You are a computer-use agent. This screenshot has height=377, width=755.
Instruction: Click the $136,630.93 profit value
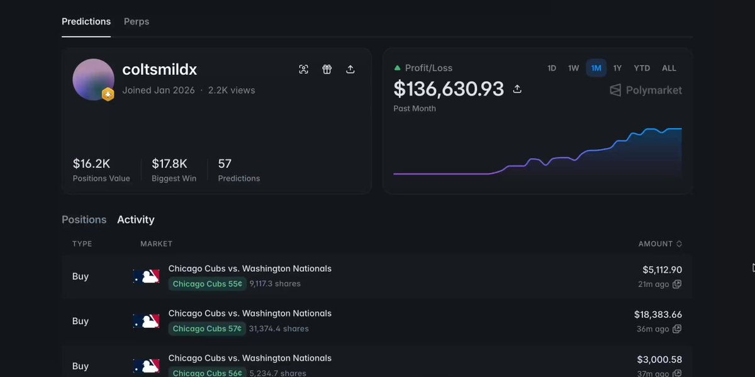tap(449, 89)
